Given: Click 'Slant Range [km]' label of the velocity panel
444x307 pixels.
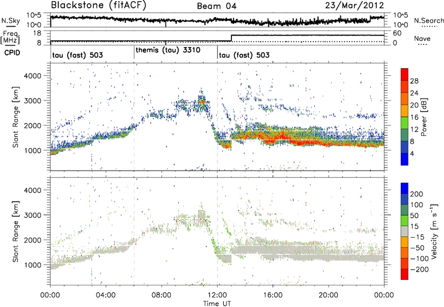Looking at the screenshot, I should 16,232.
